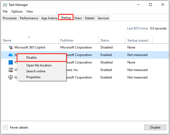Switch to the Services tab
Screen dimensions: 170x135
[x=103, y=18]
